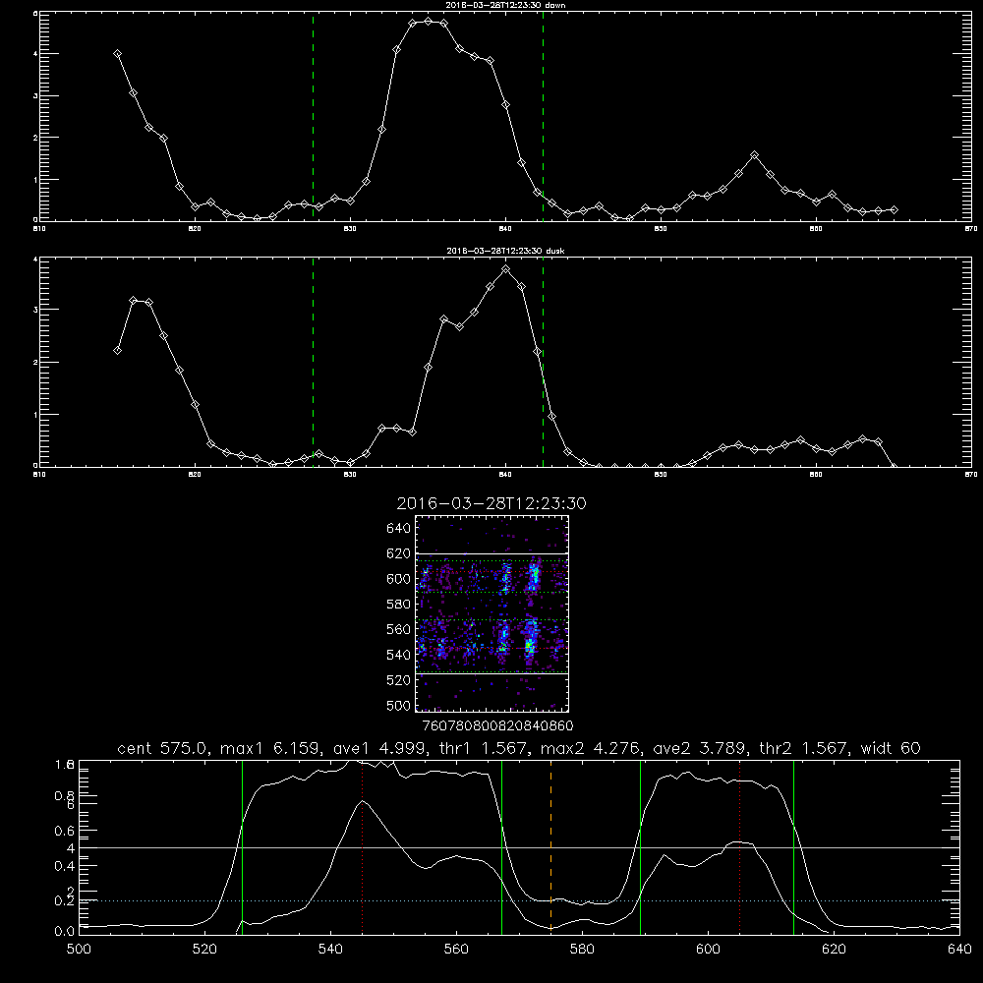This screenshot has height=983, width=983.
Task: Click the first diamond data point of dusk curve
Action: 117,351
